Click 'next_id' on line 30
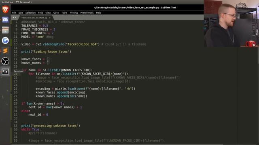 [35, 107]
